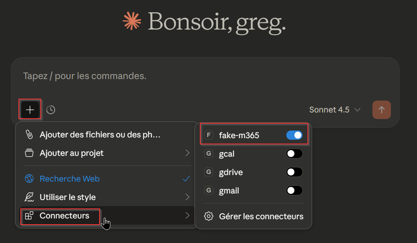Open the Sonnet 4.5 model dropdown
This screenshot has height=243, width=417.
(x=335, y=110)
